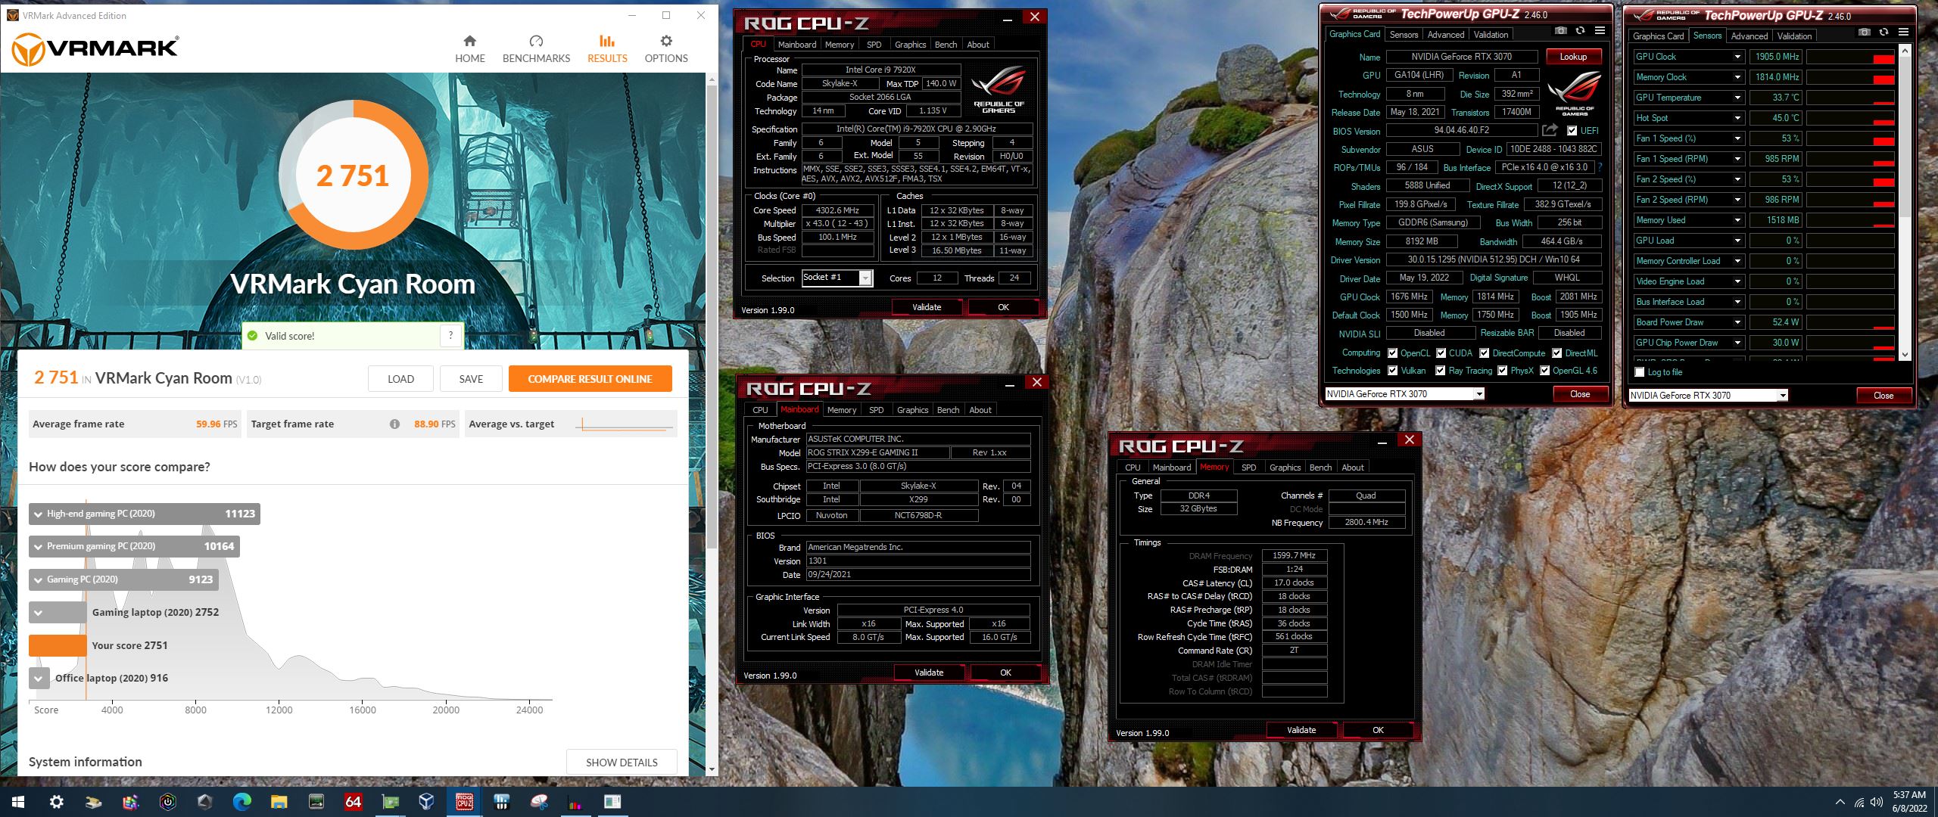This screenshot has height=817, width=1938.
Task: Open Graphics tab in CPU-Z Memory window
Action: (1285, 468)
